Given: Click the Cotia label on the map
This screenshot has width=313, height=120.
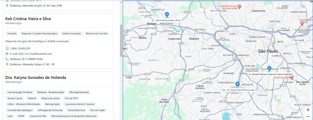Looking at the screenshot, I should [x=129, y=77].
